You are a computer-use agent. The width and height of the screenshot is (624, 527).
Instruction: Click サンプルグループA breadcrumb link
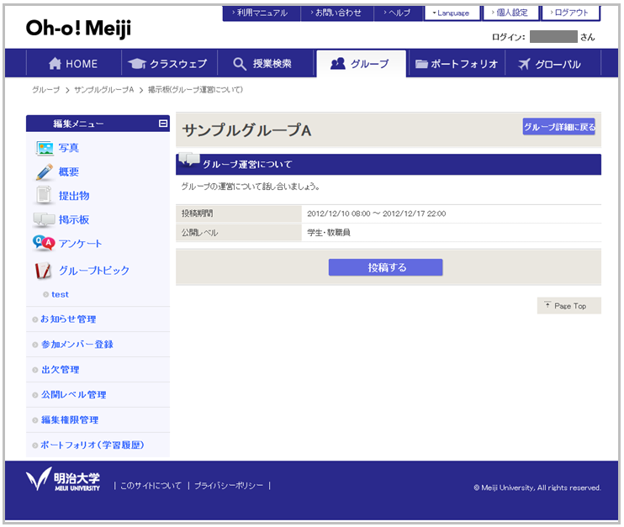click(104, 90)
